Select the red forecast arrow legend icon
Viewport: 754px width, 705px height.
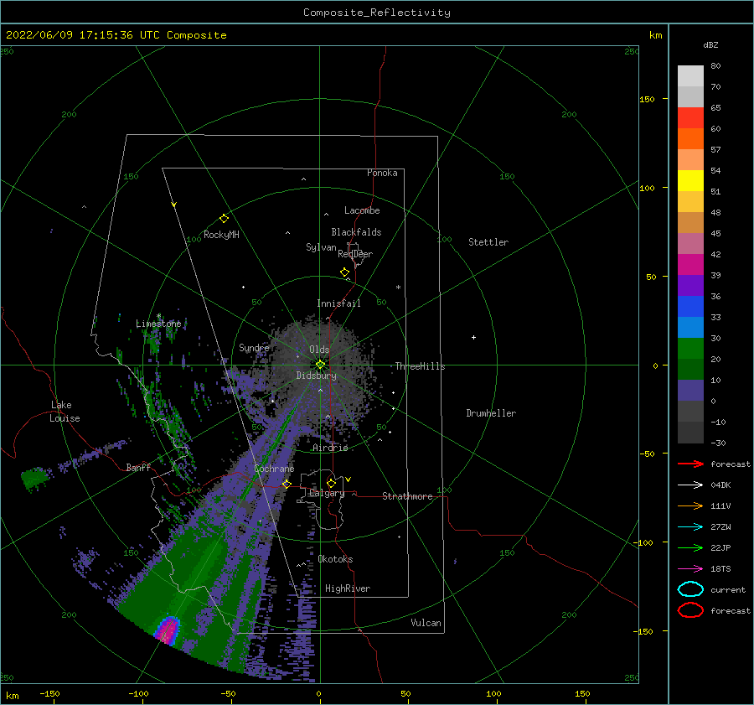690,464
